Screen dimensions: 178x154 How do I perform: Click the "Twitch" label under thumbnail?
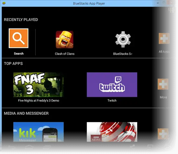click(x=112, y=101)
